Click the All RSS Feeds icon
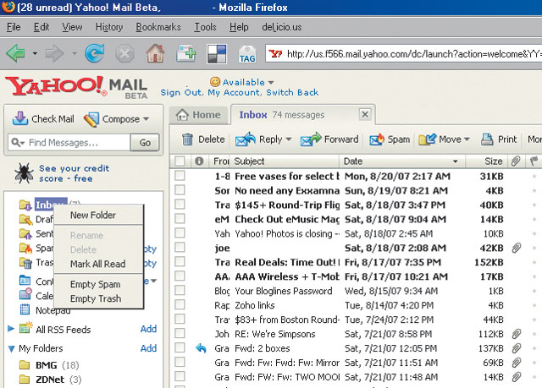Viewport: 542px width, 388px height. pyautogui.click(x=25, y=328)
